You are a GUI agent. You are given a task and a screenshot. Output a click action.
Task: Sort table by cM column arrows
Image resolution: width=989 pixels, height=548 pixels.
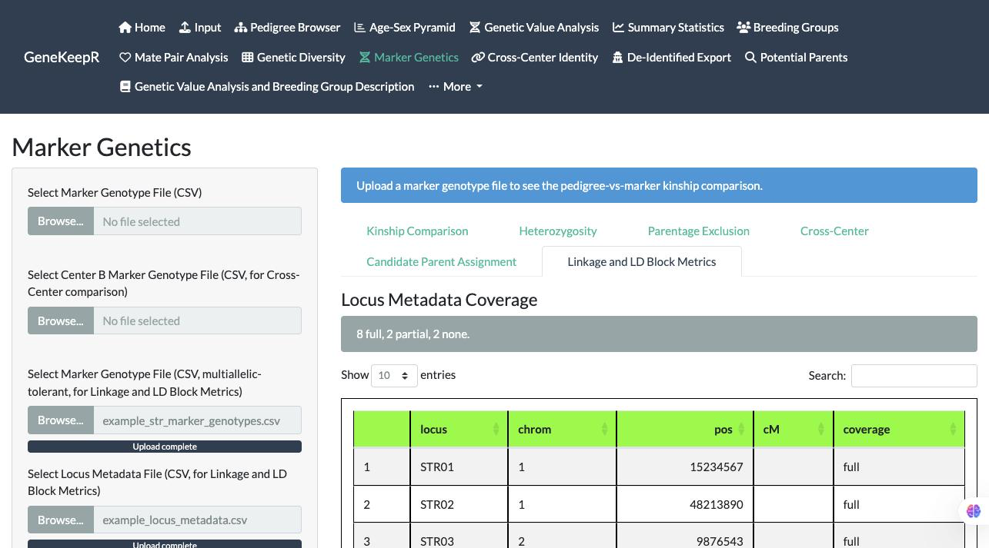tap(821, 430)
